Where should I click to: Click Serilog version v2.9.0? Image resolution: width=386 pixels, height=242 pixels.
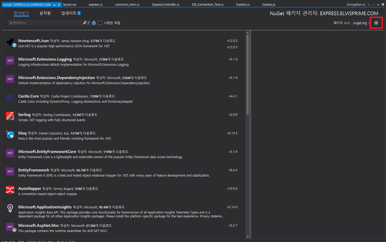(x=233, y=115)
